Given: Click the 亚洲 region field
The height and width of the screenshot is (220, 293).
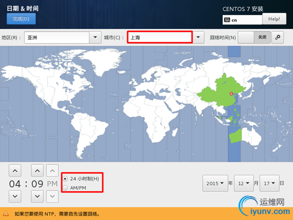Looking at the screenshot, I should pos(57,38).
